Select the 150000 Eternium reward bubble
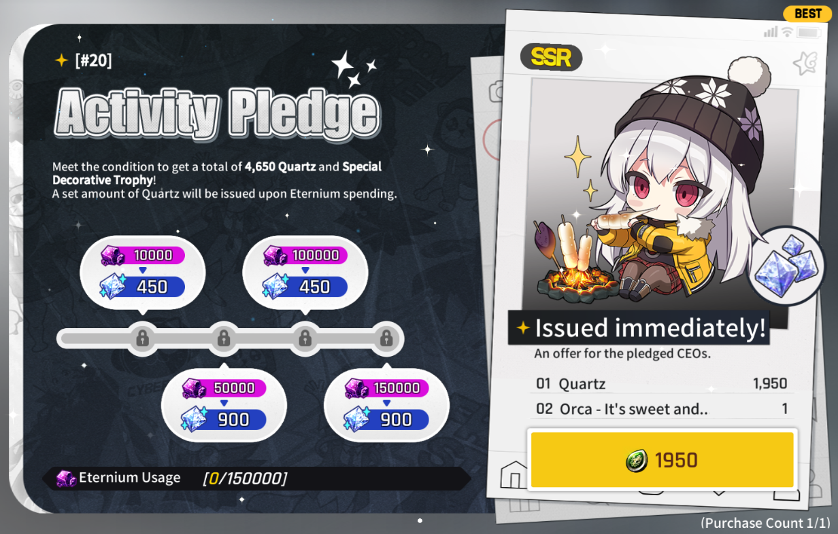The width and height of the screenshot is (838, 534). pos(386,405)
